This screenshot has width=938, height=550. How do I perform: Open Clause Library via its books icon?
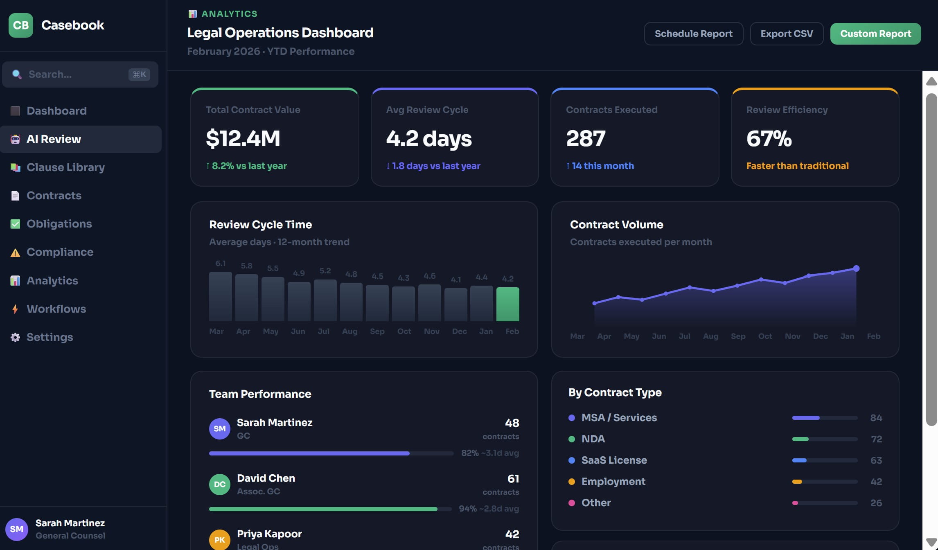pos(15,167)
